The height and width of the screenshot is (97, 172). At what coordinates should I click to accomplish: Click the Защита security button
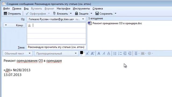coord(82,14)
